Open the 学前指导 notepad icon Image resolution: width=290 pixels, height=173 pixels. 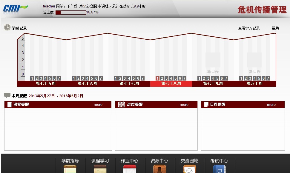[x=70, y=169]
